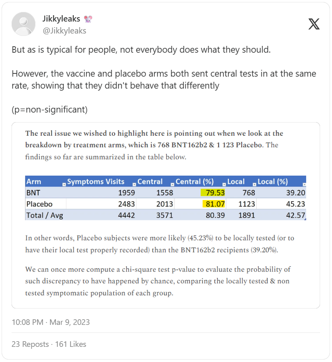Select the yellow highlighted 81.07 cell
332x362 pixels.
point(213,204)
